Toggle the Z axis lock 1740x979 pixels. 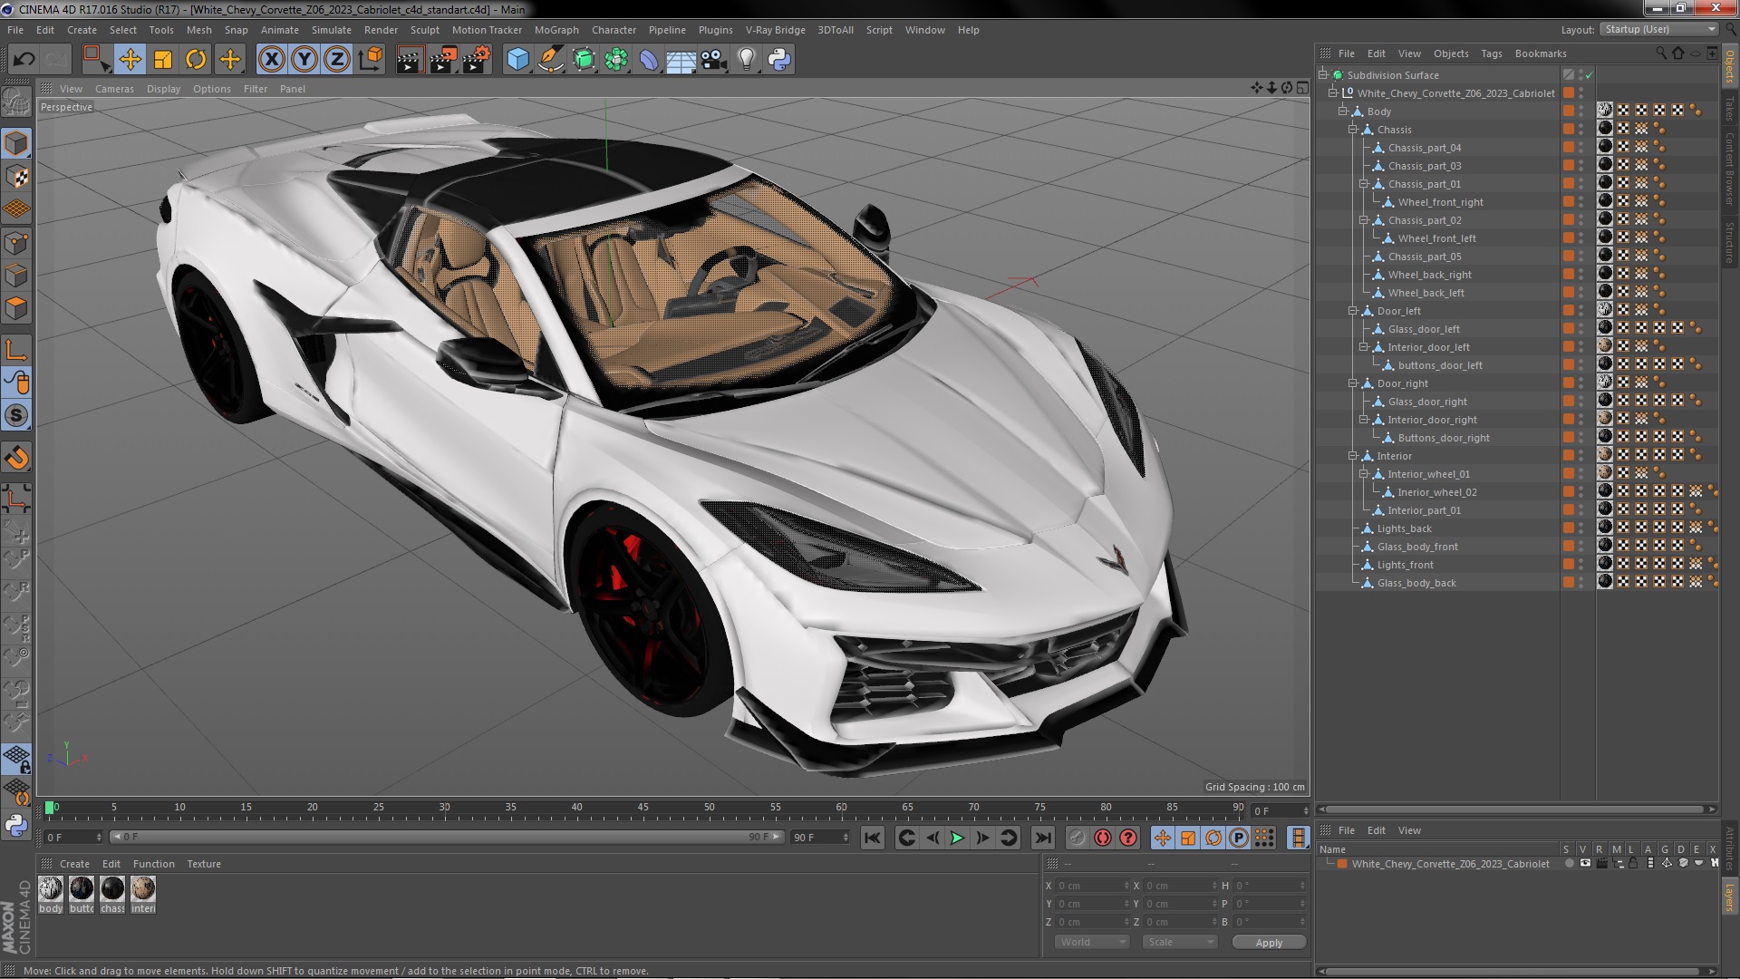[x=337, y=60]
